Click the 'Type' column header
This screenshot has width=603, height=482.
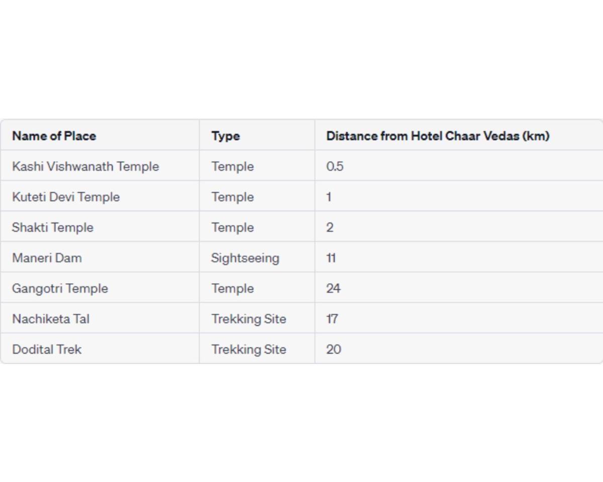pos(225,136)
